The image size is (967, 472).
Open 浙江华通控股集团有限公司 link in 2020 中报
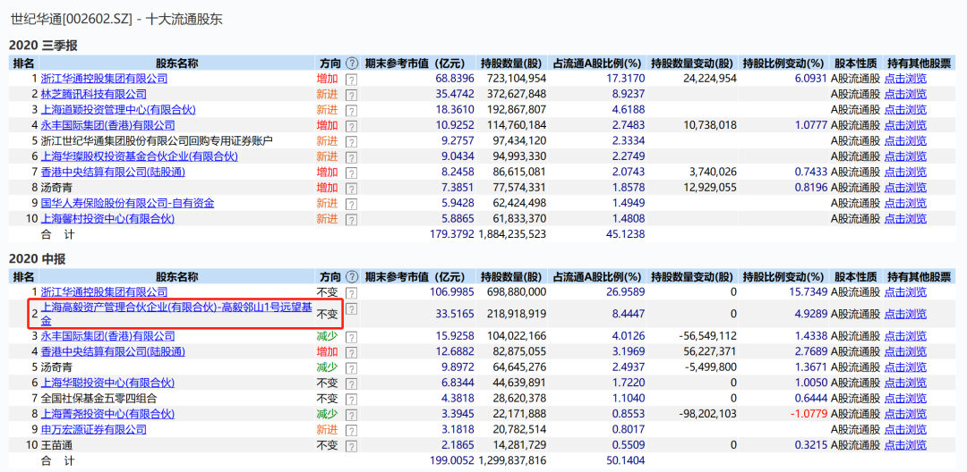(x=104, y=291)
